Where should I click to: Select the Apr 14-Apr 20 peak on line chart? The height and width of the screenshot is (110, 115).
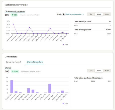coord(50,28)
